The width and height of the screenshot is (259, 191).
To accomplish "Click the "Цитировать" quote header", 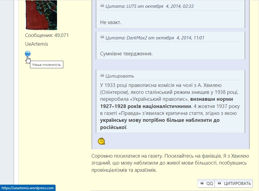I will (x=120, y=76).
